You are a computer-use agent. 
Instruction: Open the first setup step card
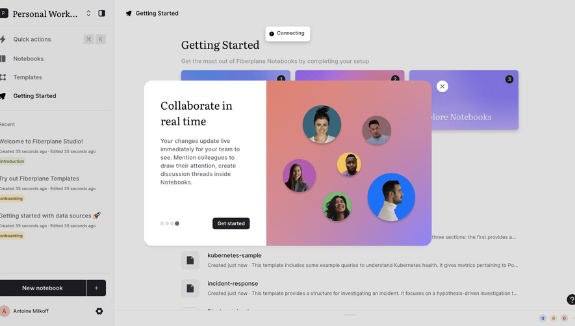click(x=235, y=75)
